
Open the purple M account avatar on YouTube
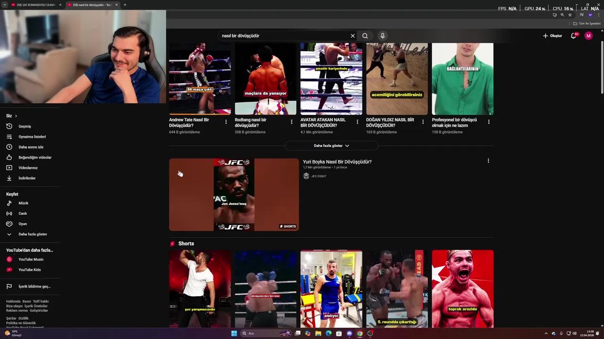(x=588, y=36)
